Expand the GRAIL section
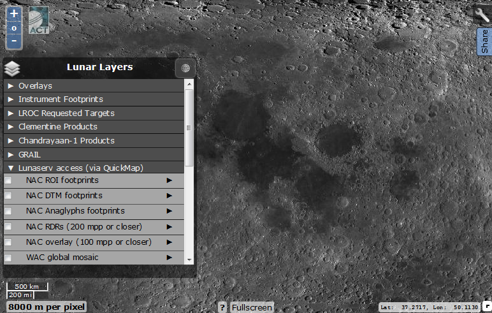This screenshot has height=313, width=492. [94, 154]
